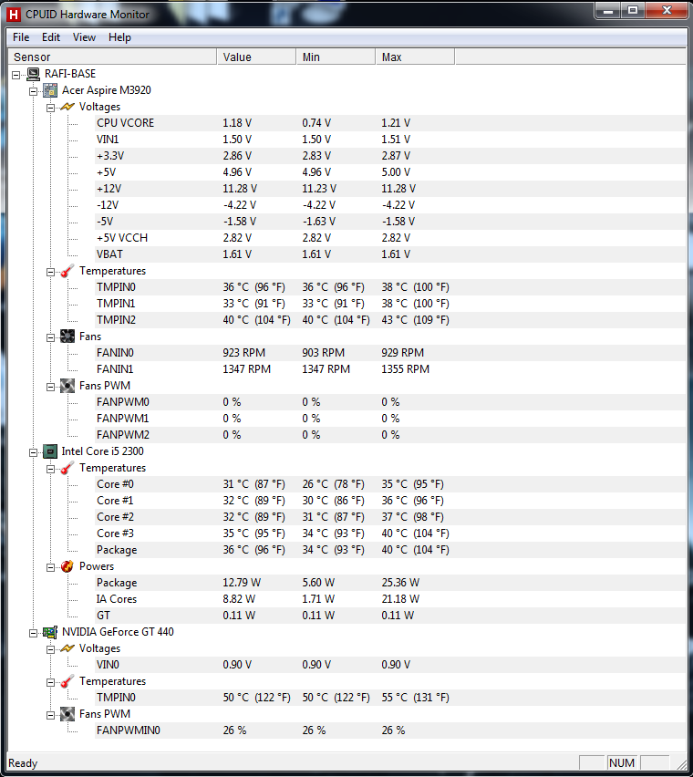The image size is (693, 777).
Task: Select the Package power row
Action: (390, 583)
